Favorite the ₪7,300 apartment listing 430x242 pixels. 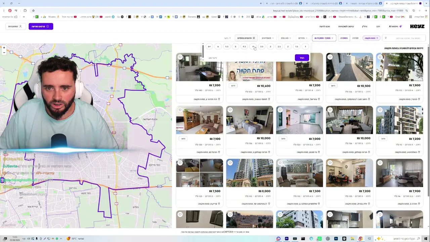(280, 163)
